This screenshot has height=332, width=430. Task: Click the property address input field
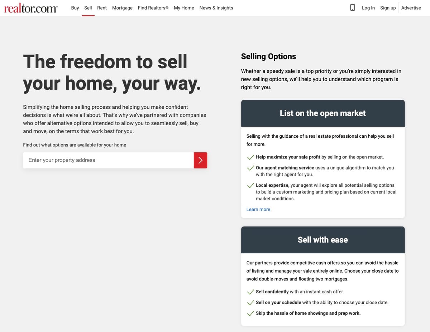[107, 160]
